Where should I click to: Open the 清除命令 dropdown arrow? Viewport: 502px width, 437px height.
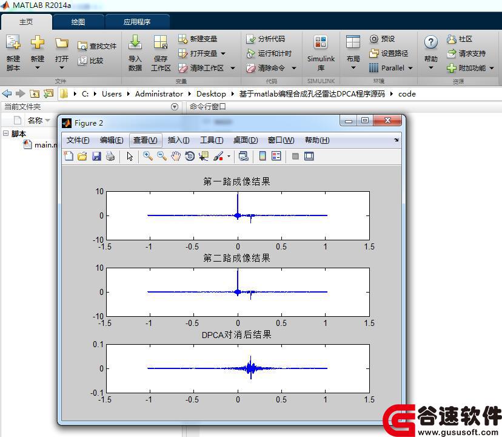[x=294, y=68]
